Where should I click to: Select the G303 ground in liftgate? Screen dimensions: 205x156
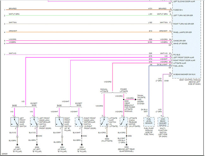click(107, 136)
